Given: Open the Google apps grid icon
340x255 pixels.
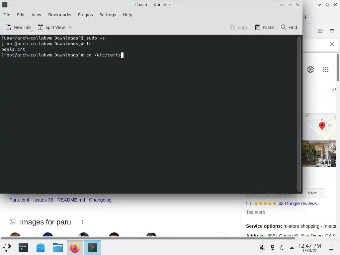Looking at the screenshot, I should point(326,69).
